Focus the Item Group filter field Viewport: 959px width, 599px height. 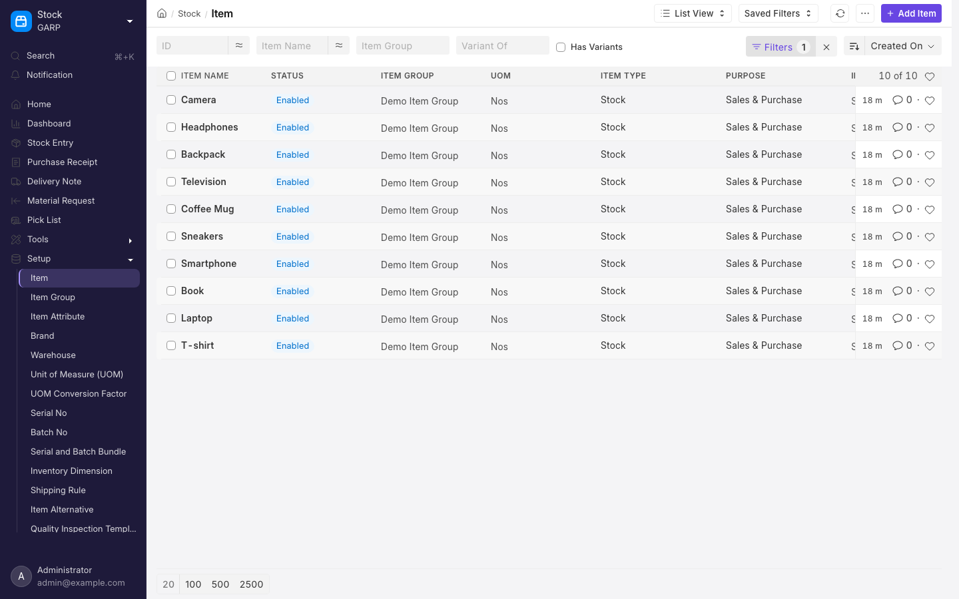point(403,45)
